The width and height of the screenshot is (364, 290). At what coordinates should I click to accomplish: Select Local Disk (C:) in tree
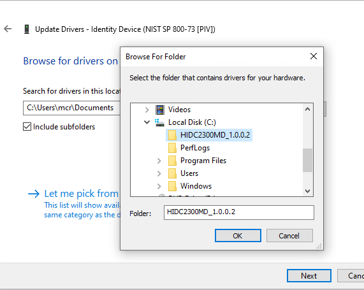[x=193, y=122]
